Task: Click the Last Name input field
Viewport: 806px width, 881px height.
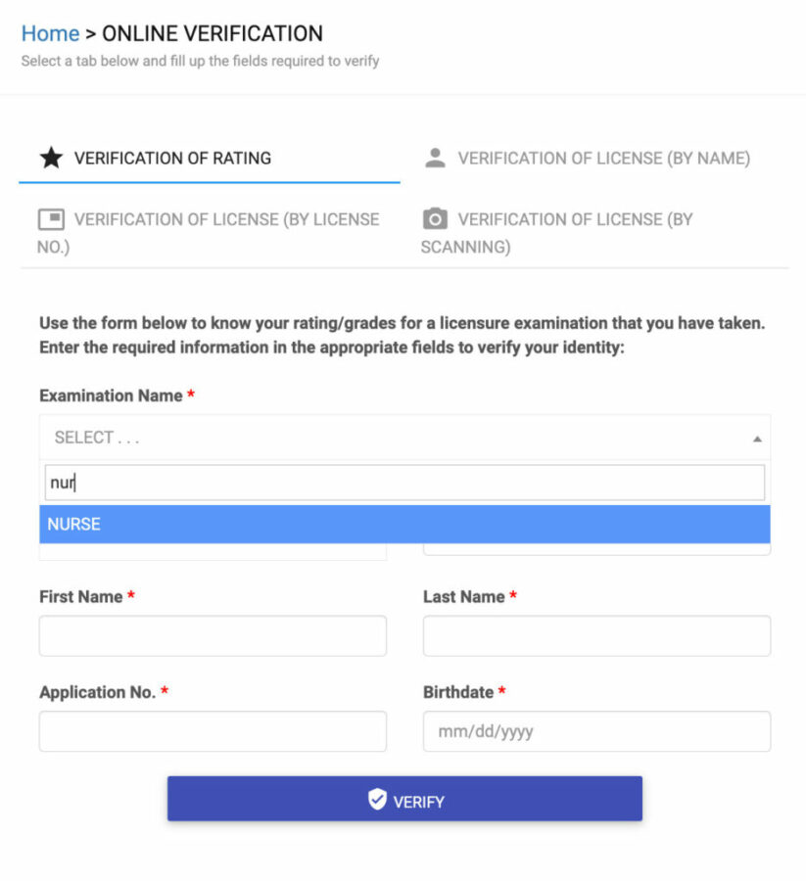Action: tap(595, 635)
